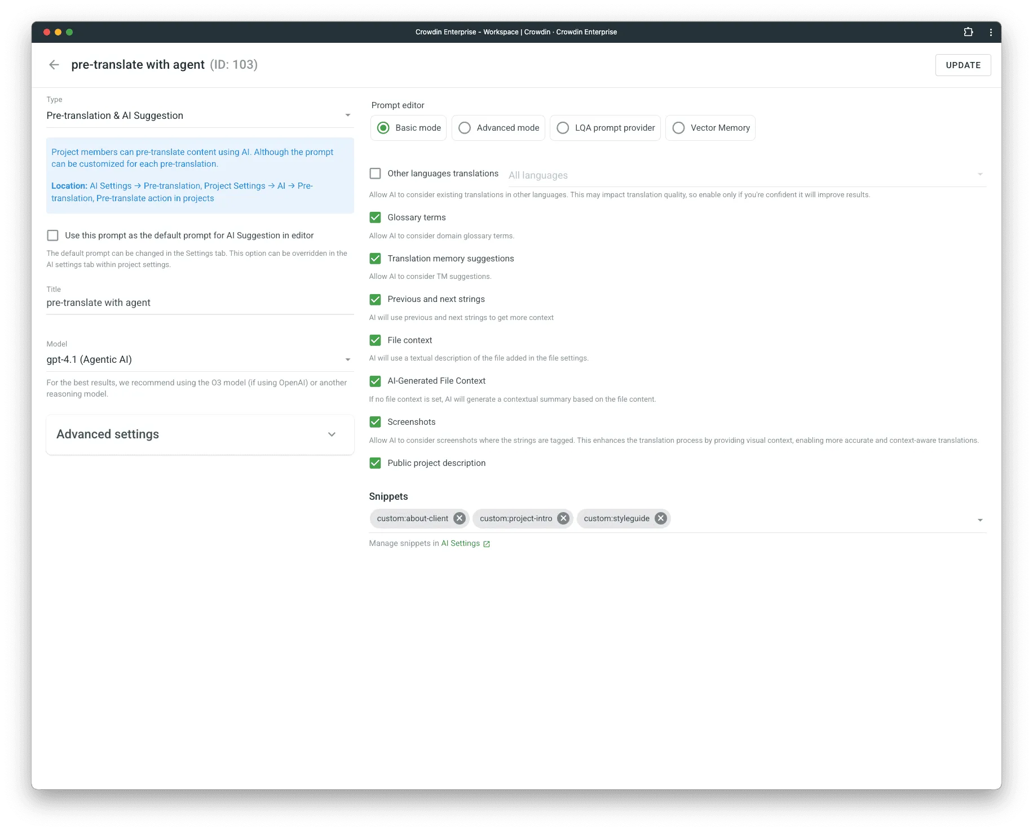1033x831 pixels.
Task: Enable Other languages translations
Action: tap(376, 173)
